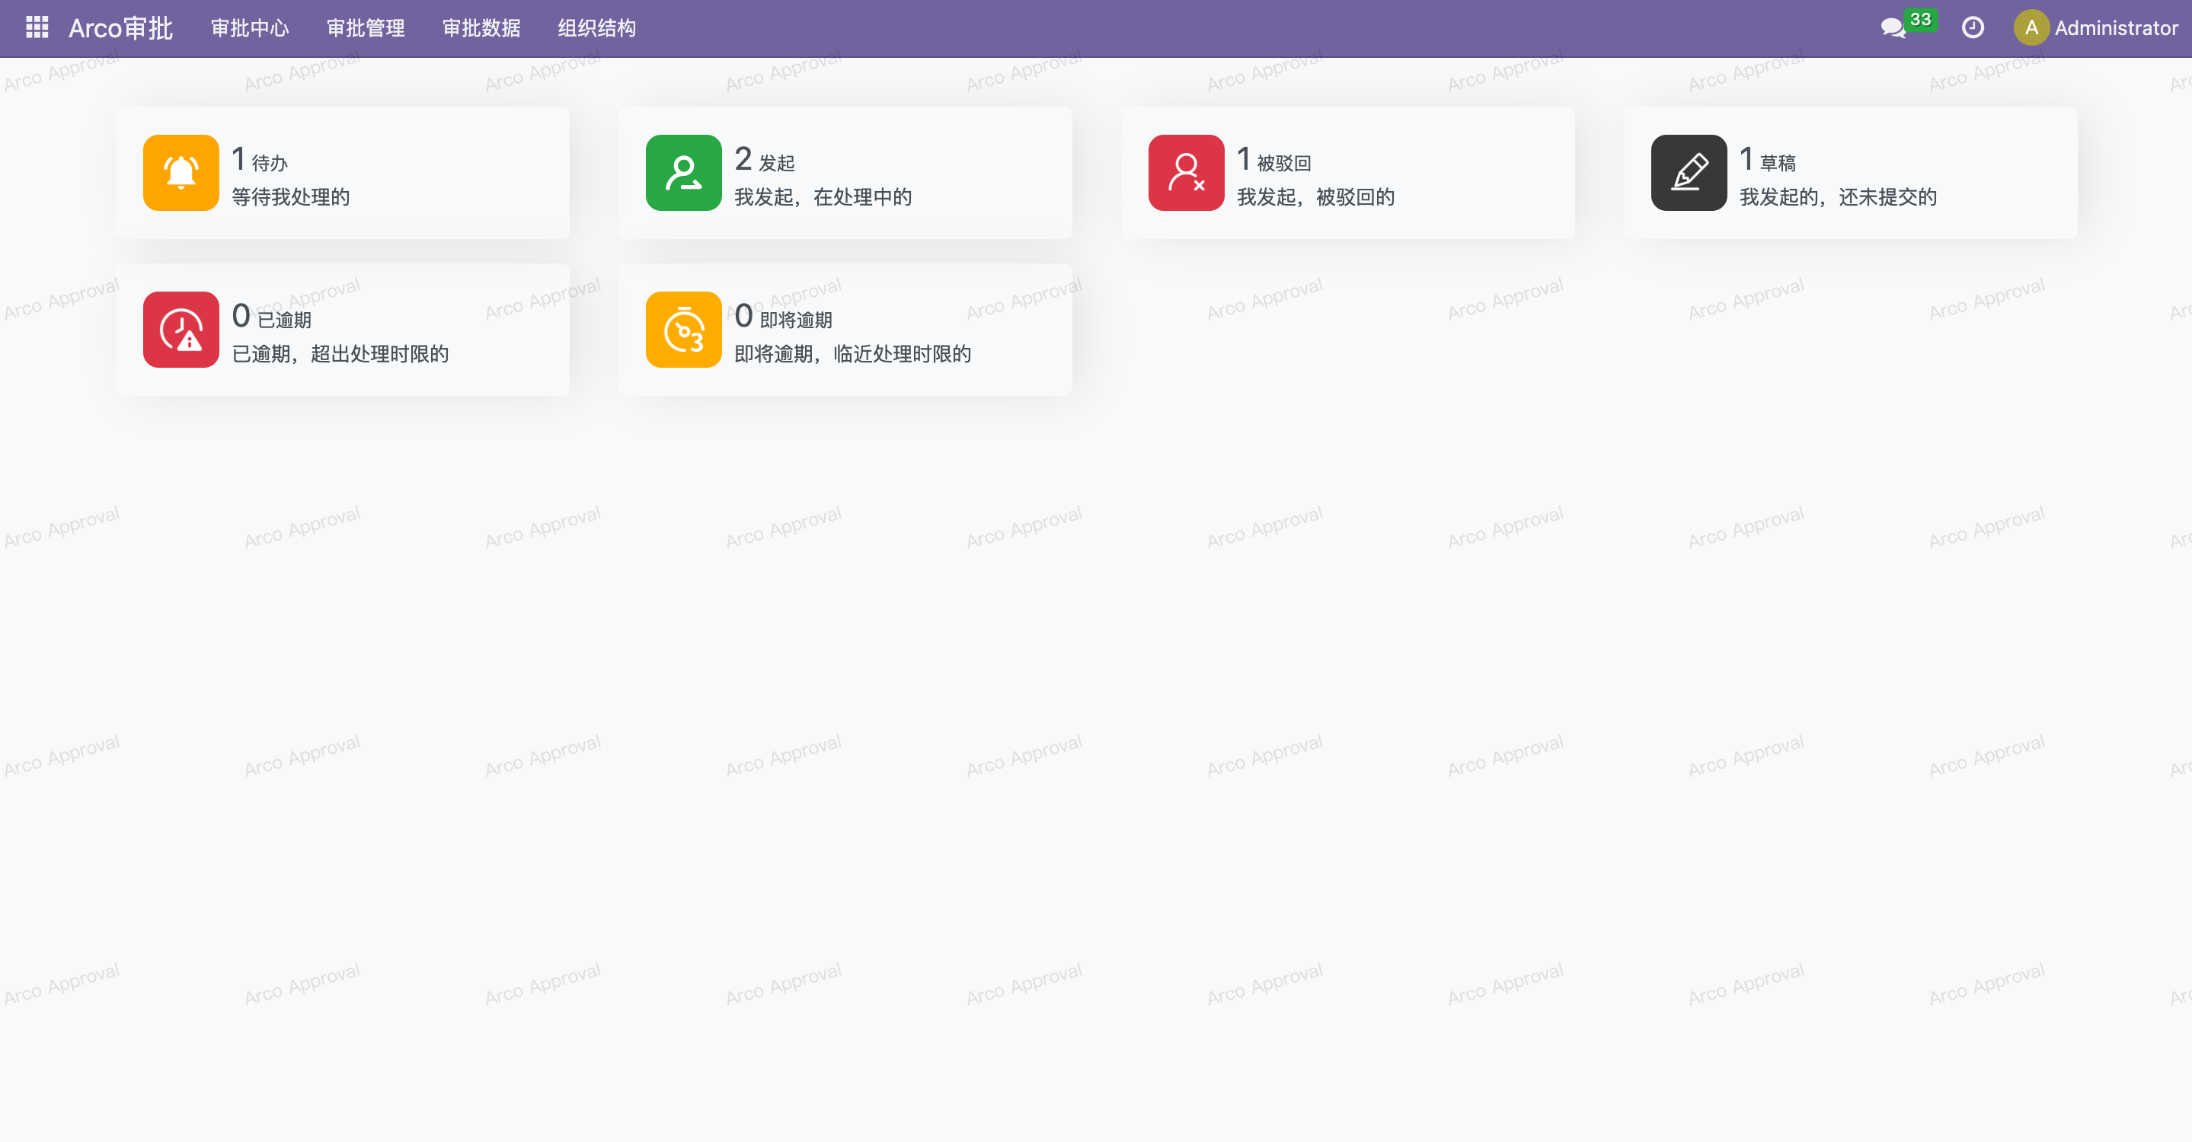Click the Arco审批 app title
This screenshot has height=1142, width=2192.
tap(120, 28)
